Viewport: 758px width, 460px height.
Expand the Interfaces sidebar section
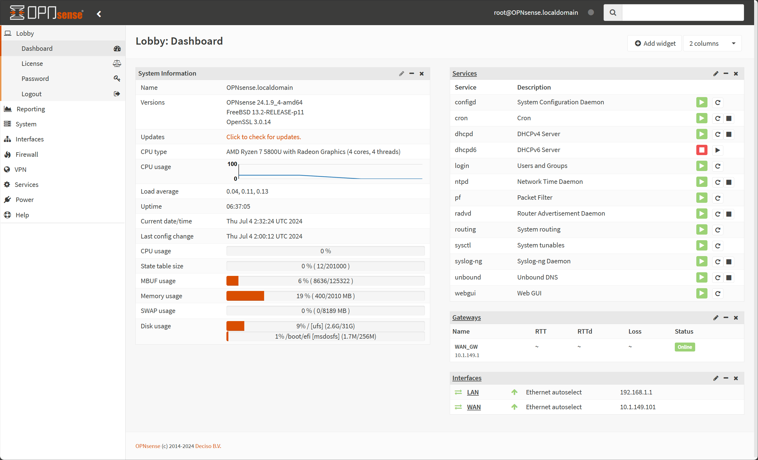[x=30, y=139]
